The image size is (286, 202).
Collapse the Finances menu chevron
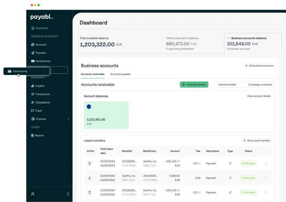[68, 119]
